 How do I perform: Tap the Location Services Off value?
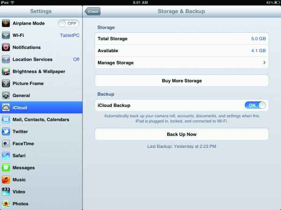click(x=76, y=59)
